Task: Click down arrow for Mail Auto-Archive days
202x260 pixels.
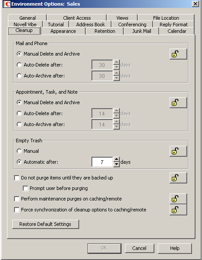Action: point(116,78)
